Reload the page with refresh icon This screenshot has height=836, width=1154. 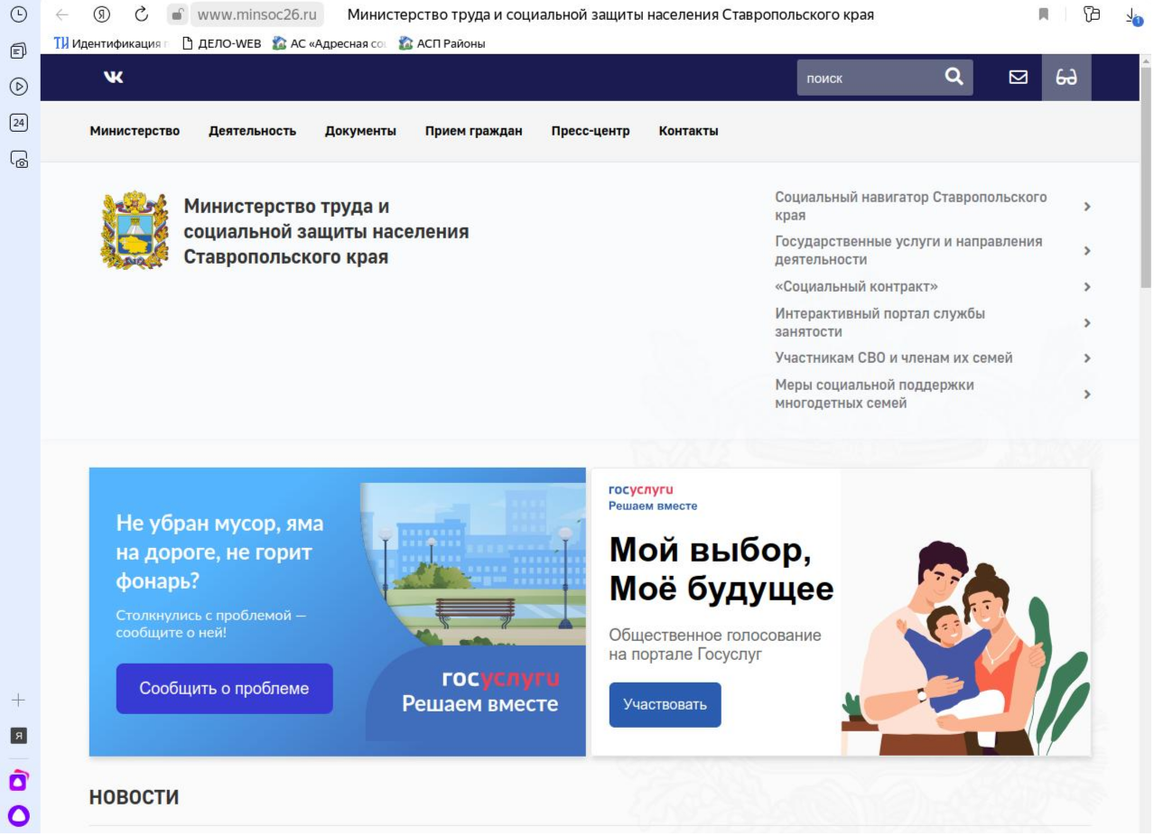point(142,14)
